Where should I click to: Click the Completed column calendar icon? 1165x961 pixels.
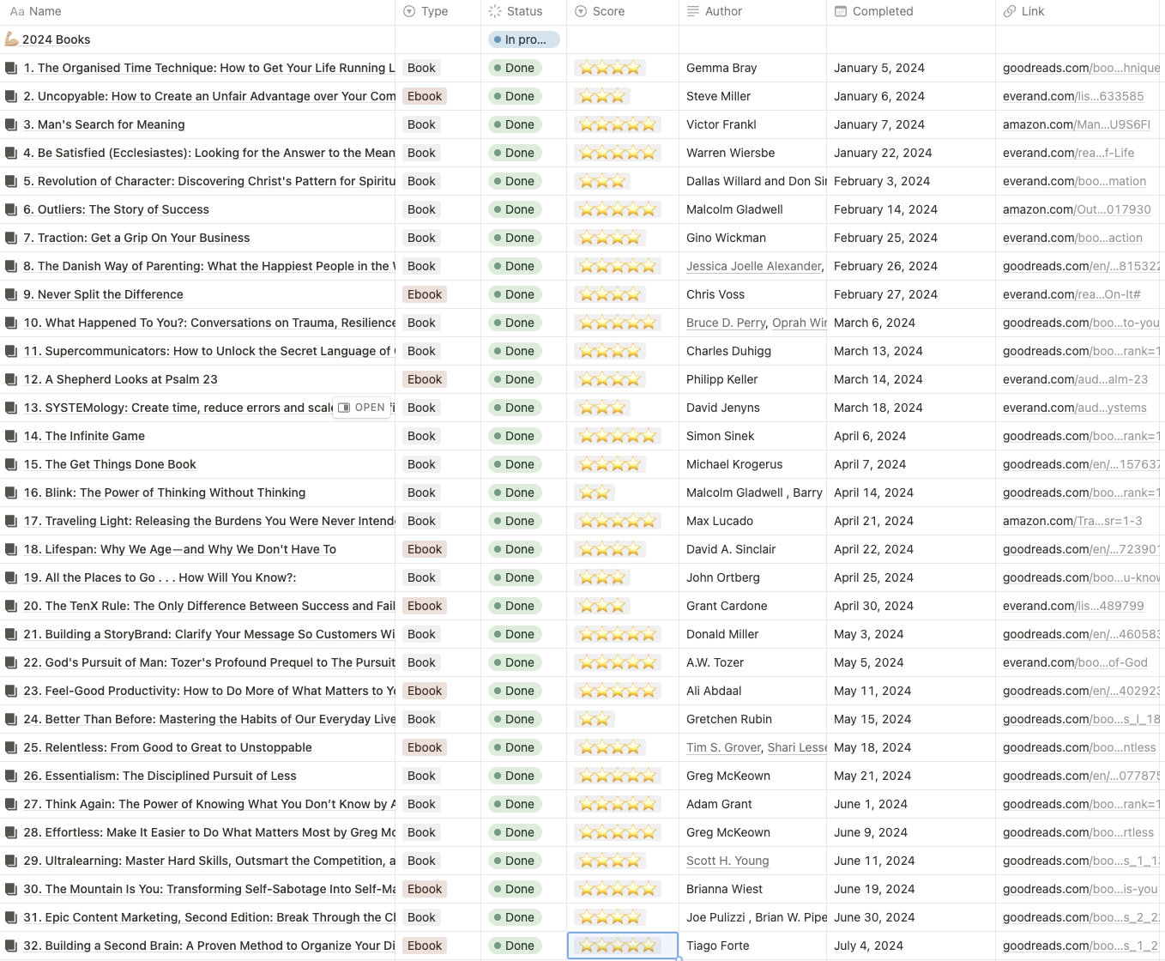point(841,11)
